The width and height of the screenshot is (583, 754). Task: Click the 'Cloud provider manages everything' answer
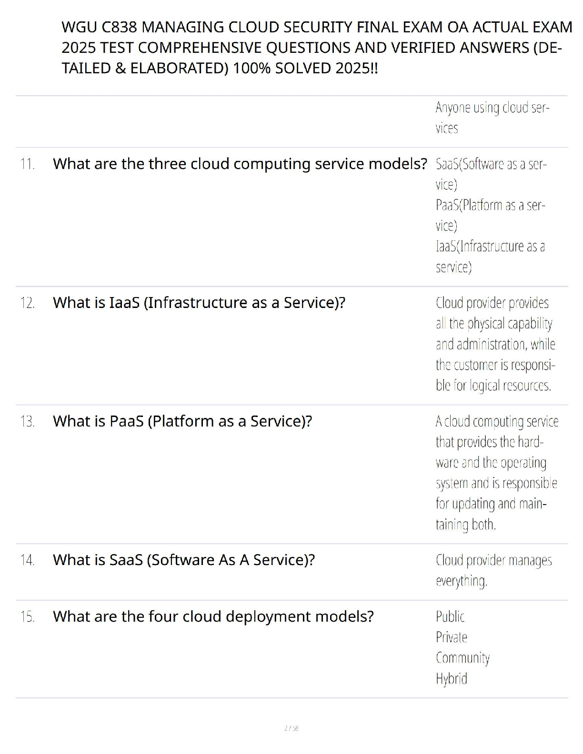(493, 570)
